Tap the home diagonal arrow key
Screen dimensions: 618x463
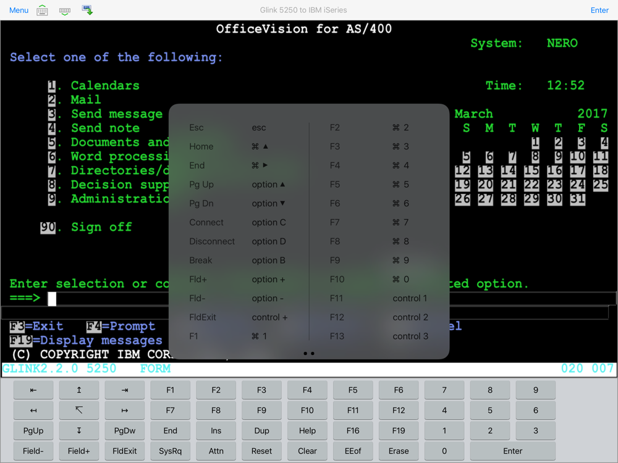pos(79,411)
